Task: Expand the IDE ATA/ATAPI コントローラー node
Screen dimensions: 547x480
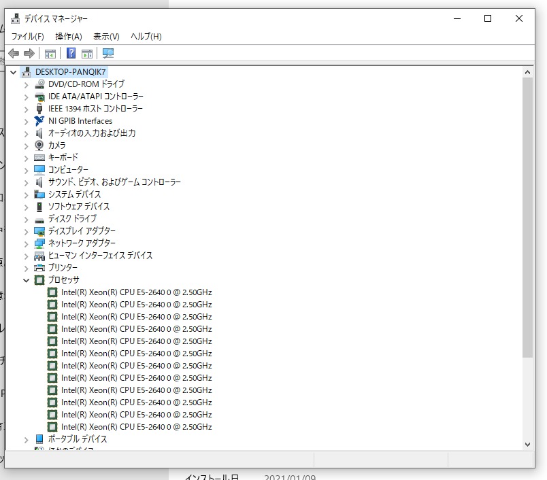Action: coord(26,97)
